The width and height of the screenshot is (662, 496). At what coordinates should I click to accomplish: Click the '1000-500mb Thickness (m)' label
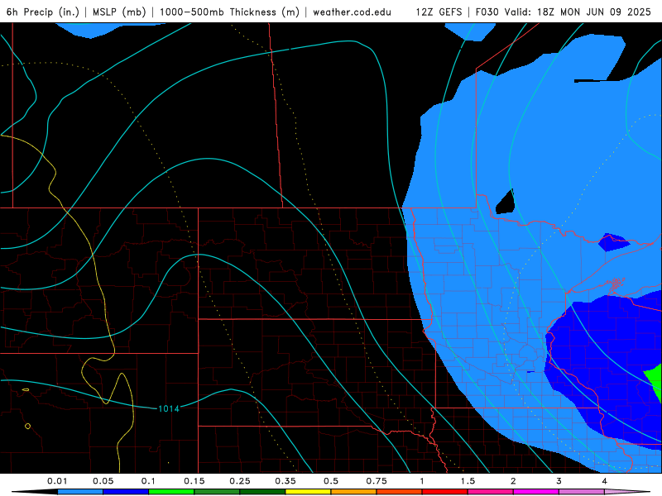(229, 12)
